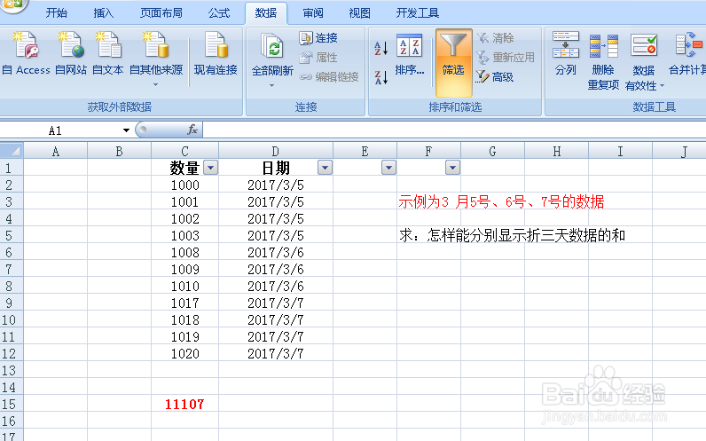Open the 开发工具 tab

(418, 13)
